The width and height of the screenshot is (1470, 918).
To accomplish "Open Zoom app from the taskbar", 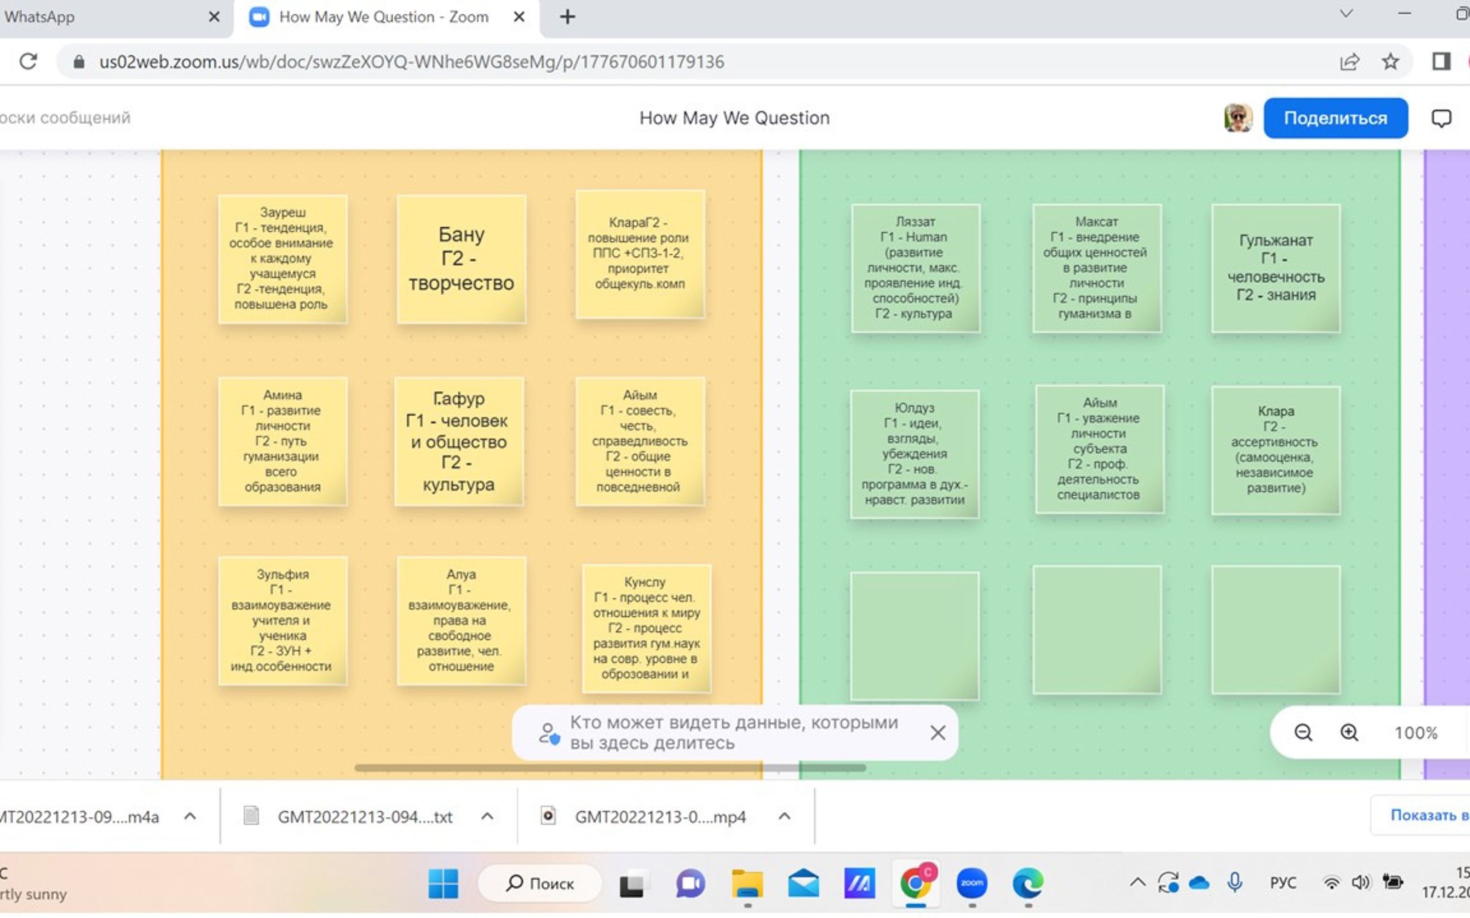I will (972, 884).
